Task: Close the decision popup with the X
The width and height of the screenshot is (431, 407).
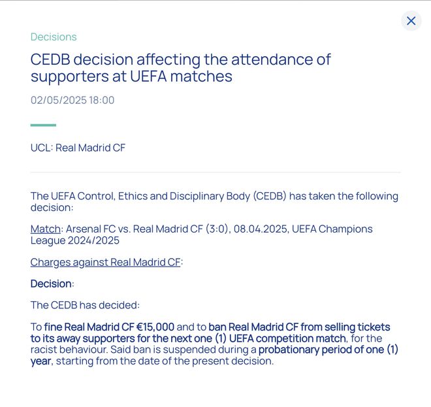Action: pos(411,21)
